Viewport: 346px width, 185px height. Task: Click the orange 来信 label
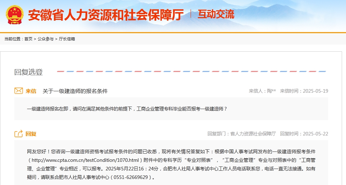[x=31, y=91]
